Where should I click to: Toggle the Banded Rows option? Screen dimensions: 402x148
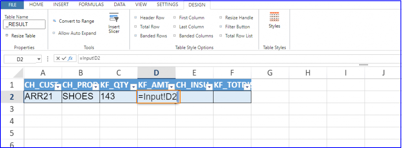click(x=135, y=36)
